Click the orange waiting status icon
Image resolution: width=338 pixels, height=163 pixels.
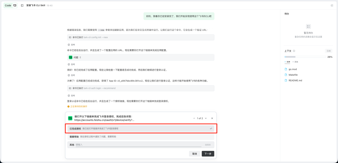(x=69, y=106)
